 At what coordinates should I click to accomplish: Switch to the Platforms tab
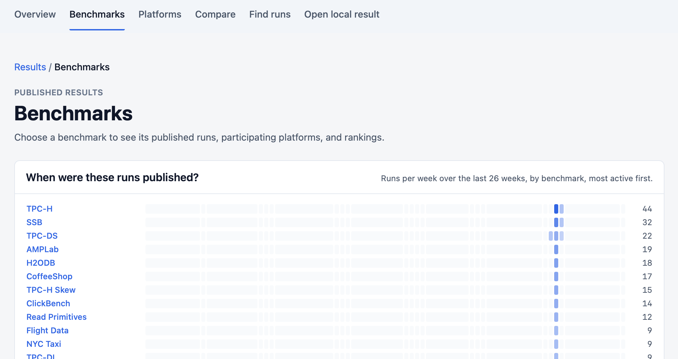pyautogui.click(x=160, y=15)
